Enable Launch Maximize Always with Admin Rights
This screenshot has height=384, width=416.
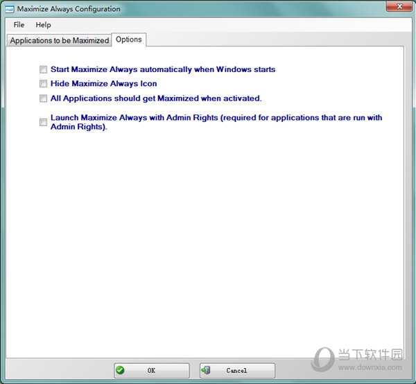tap(43, 122)
